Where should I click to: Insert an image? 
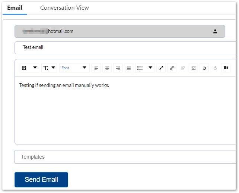coord(194,68)
